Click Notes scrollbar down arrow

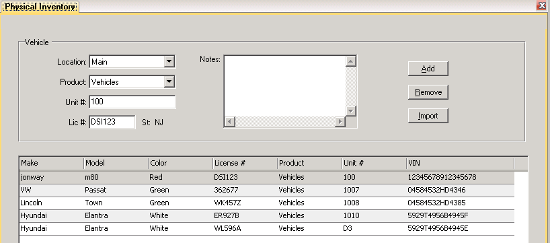(351, 111)
